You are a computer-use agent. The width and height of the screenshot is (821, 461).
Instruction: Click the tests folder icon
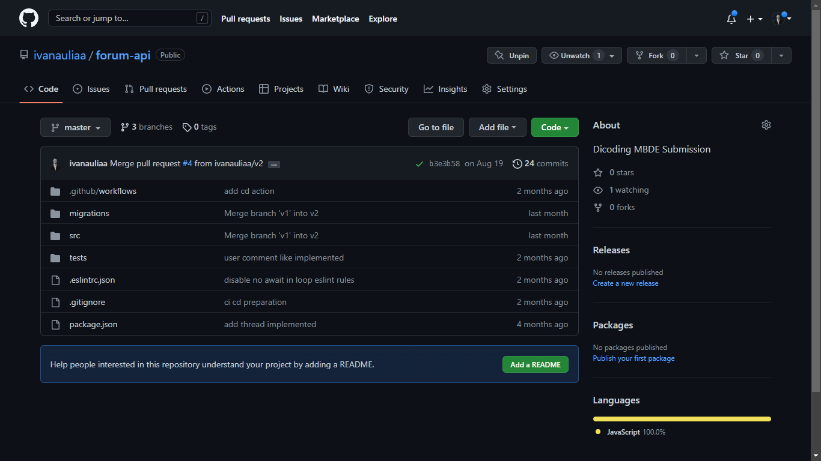[x=55, y=258]
